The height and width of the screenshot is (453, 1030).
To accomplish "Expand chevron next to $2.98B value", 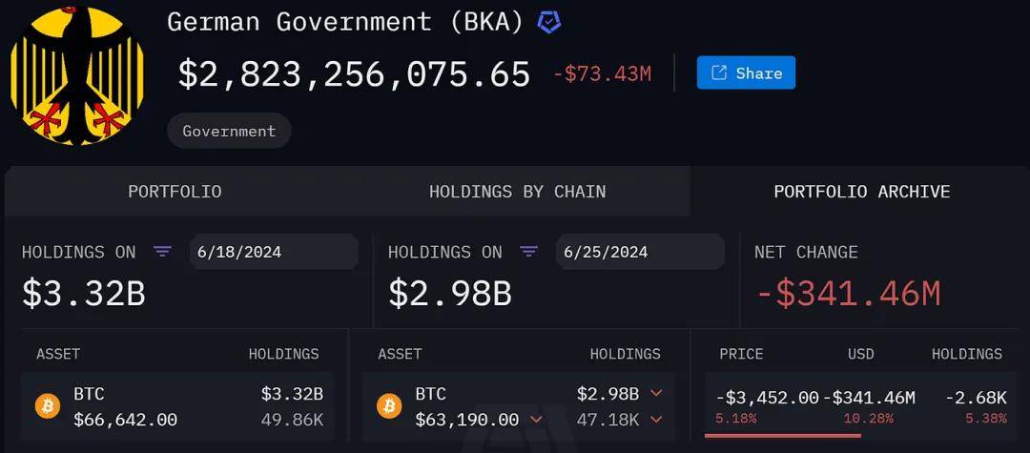I will (x=655, y=394).
